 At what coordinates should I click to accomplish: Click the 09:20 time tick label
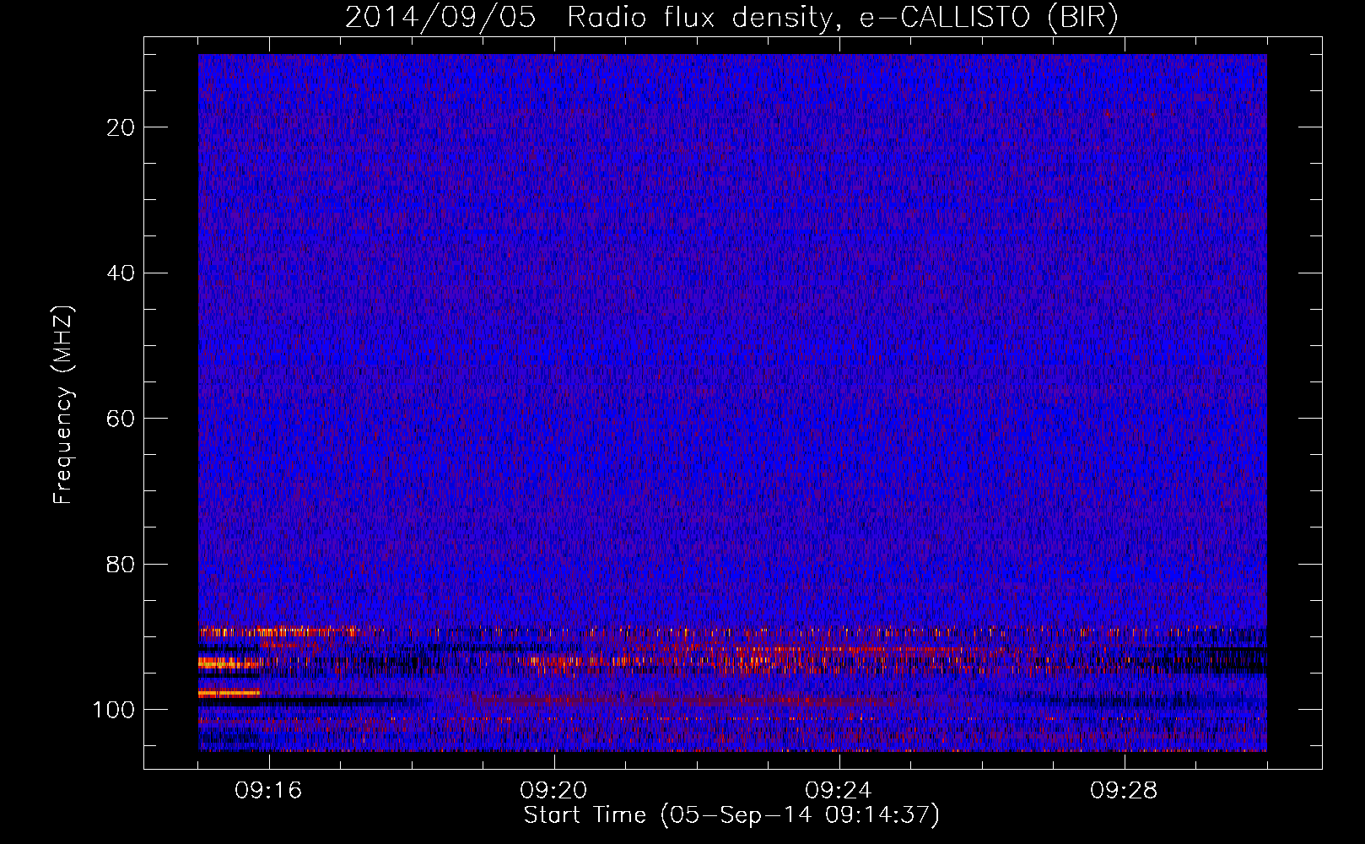coord(553,791)
